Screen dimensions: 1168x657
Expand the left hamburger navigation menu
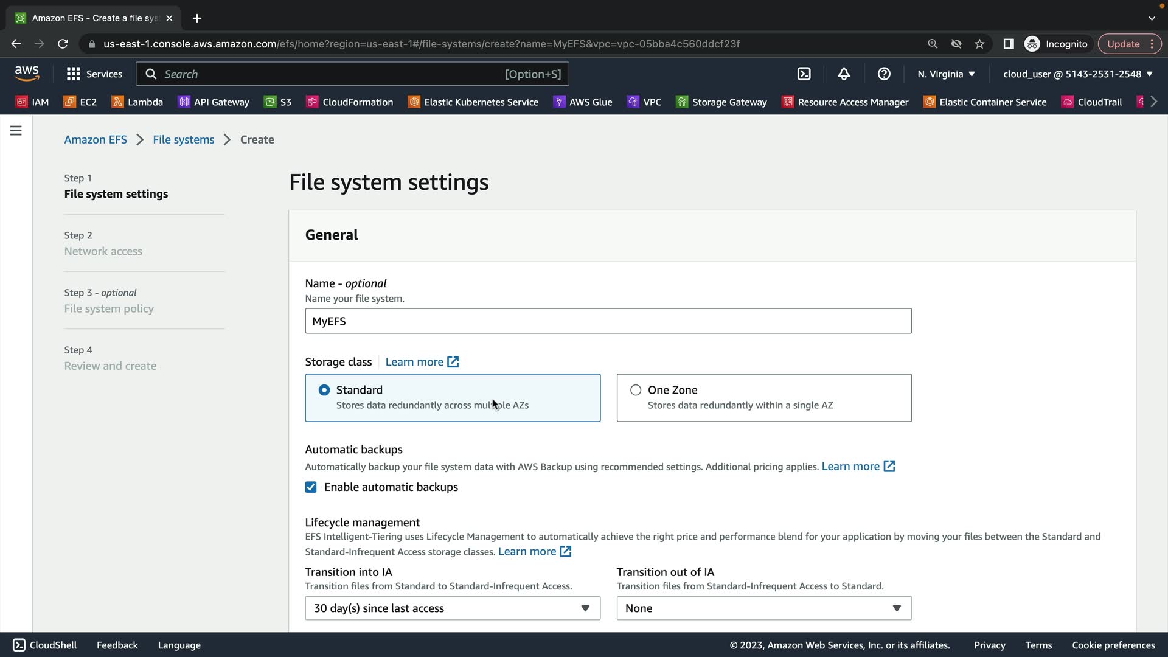point(16,131)
